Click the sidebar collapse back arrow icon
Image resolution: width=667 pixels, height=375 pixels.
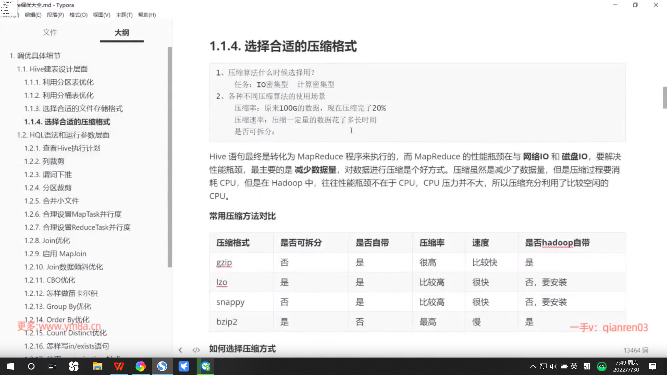click(180, 350)
